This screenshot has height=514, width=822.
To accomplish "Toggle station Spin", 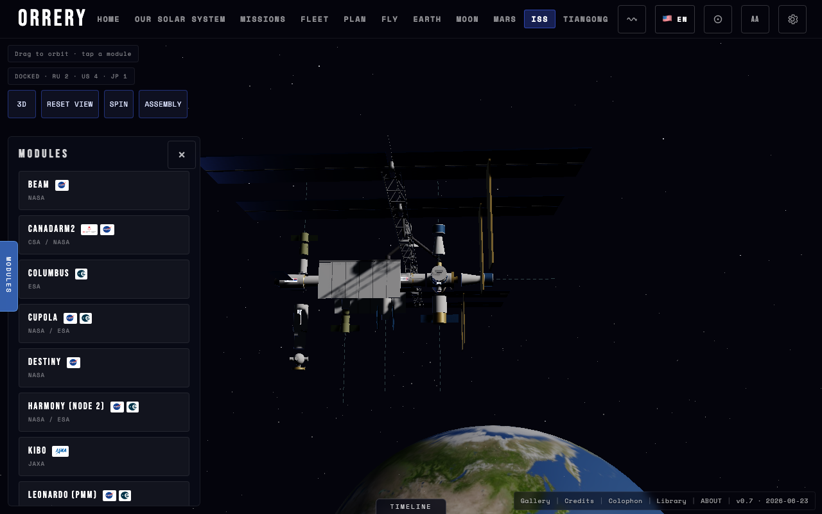I will pyautogui.click(x=119, y=104).
